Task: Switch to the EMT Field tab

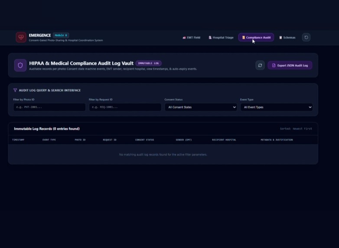Action: click(191, 38)
